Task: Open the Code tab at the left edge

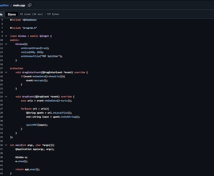Action: coord(1,14)
